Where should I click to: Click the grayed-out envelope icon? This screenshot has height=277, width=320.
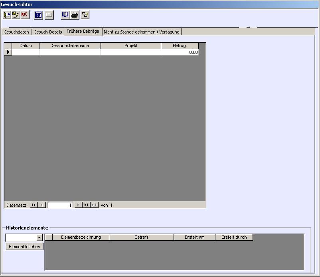(x=49, y=15)
